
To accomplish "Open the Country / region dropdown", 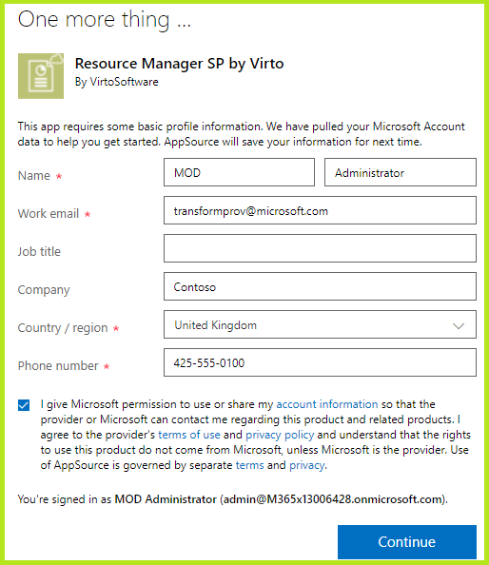I will 320,324.
